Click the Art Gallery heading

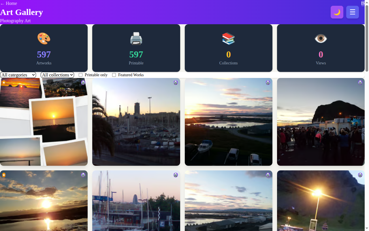(22, 12)
